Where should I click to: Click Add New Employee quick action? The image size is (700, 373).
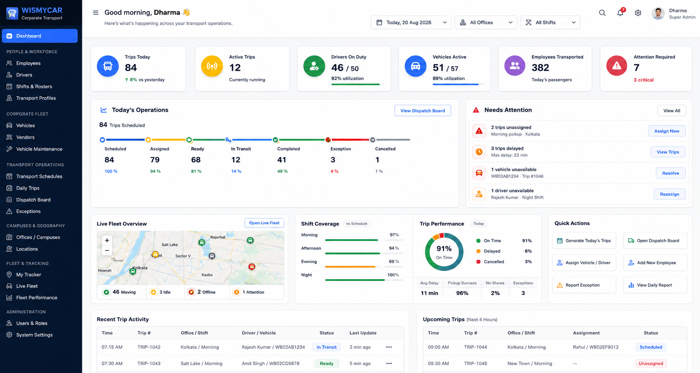(x=655, y=263)
